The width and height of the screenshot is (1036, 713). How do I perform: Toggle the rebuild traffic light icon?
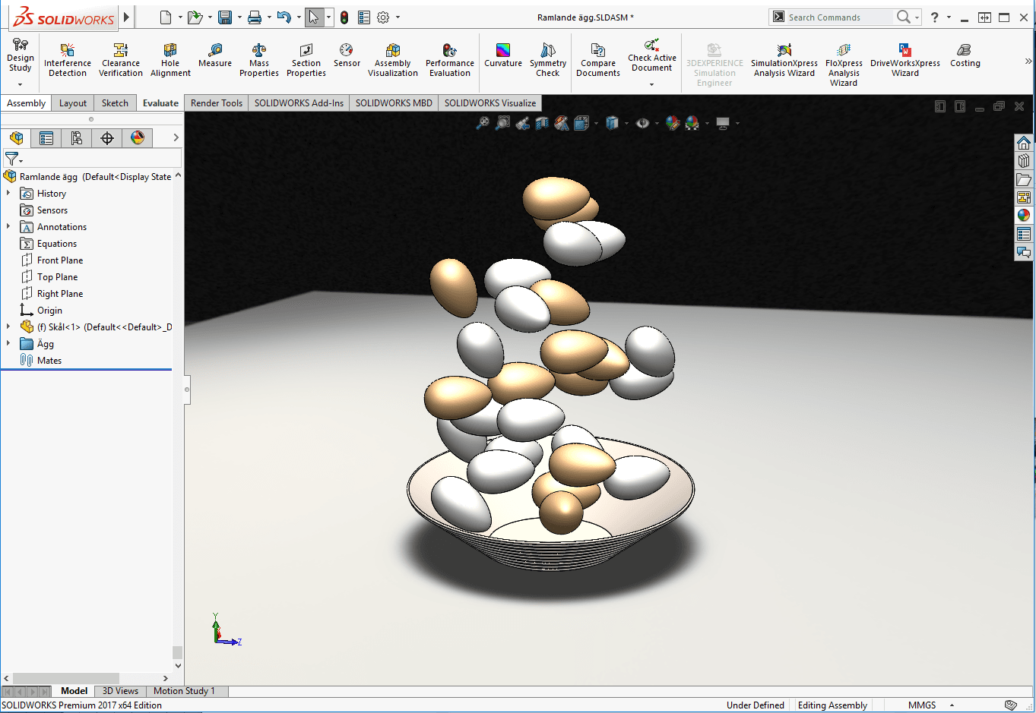coord(344,17)
